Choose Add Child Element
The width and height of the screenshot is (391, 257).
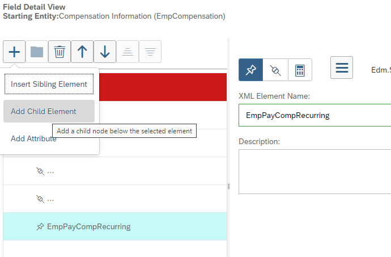49,111
